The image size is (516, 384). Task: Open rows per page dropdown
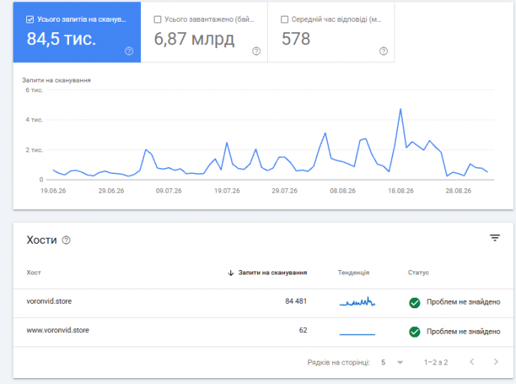coord(392,362)
